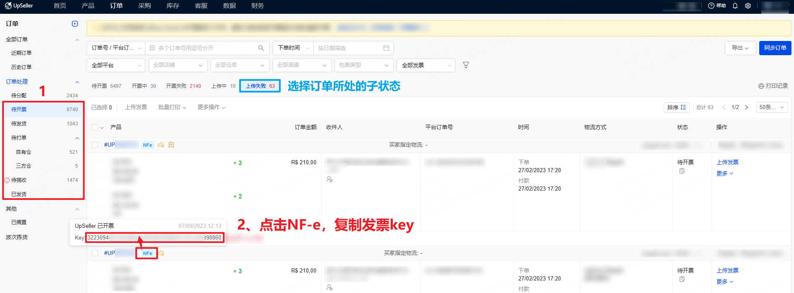Click the sidebar collapse icon beside 订单
This screenshot has height=293, width=794.
coord(75,24)
